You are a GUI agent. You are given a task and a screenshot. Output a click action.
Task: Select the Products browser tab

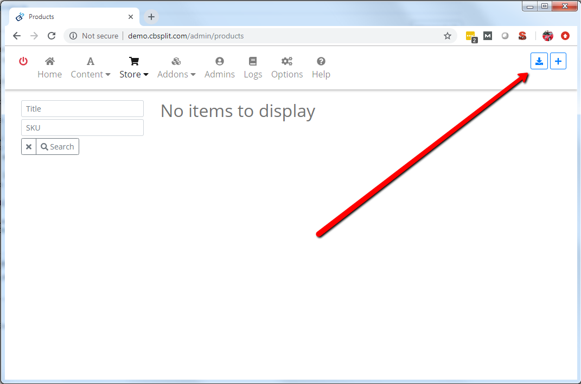[x=71, y=17]
